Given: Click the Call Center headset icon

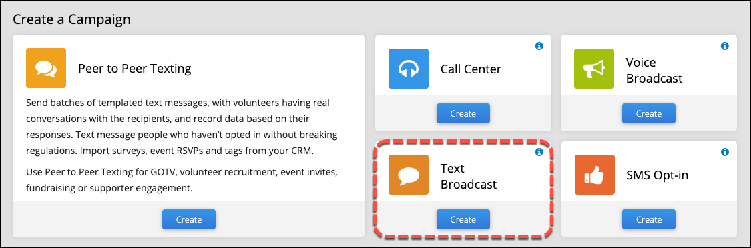Looking at the screenshot, I should click(x=409, y=69).
